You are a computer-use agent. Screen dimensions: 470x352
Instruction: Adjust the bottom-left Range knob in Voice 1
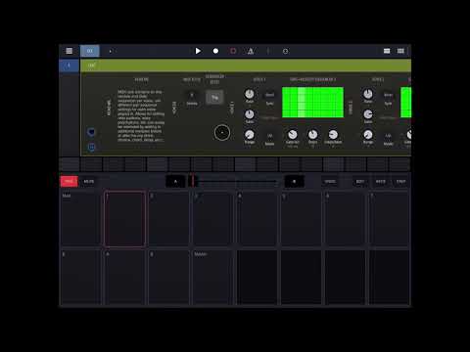250,135
